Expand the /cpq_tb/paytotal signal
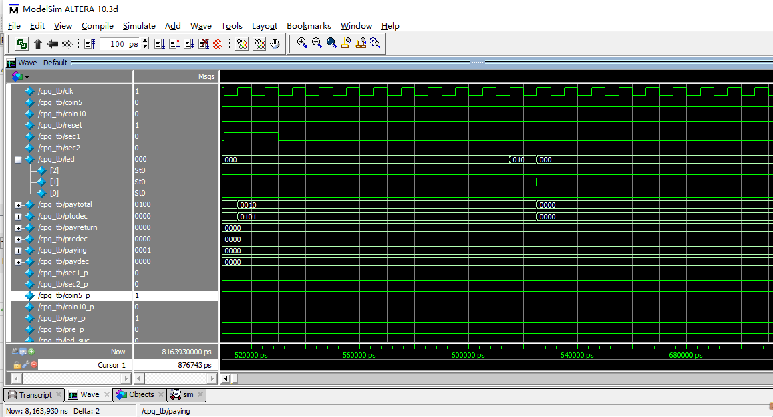 [18, 205]
